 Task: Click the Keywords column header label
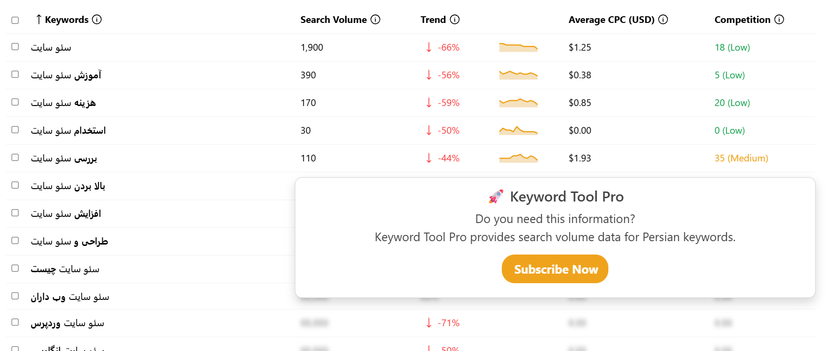click(x=66, y=20)
